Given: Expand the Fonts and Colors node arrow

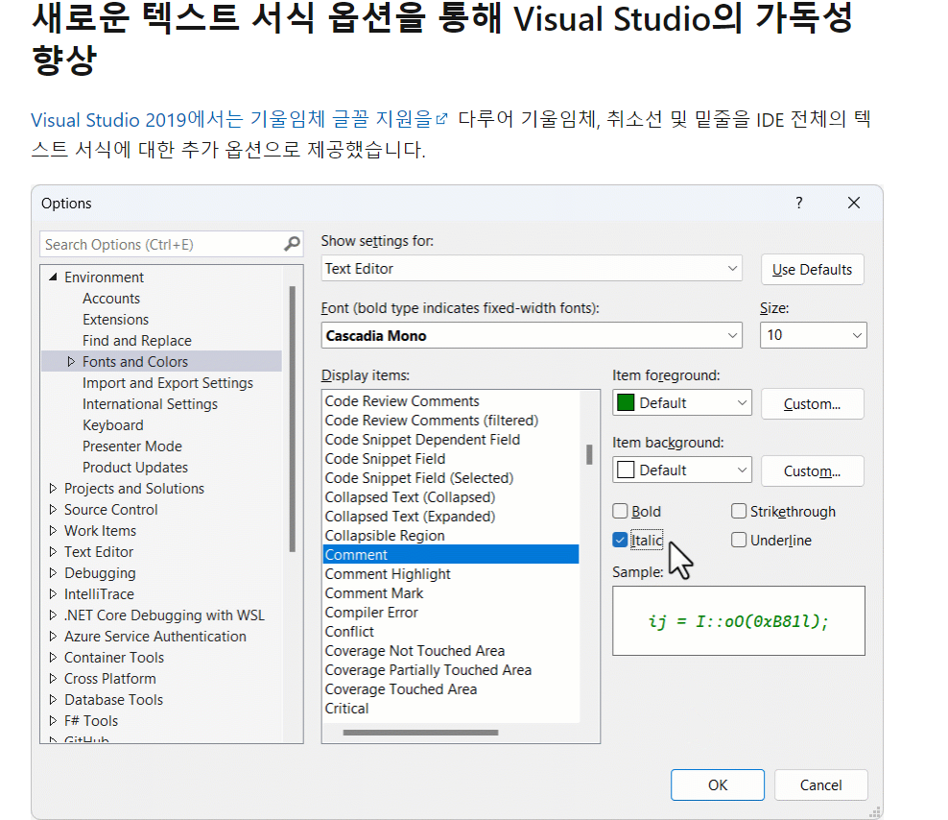Looking at the screenshot, I should [71, 362].
